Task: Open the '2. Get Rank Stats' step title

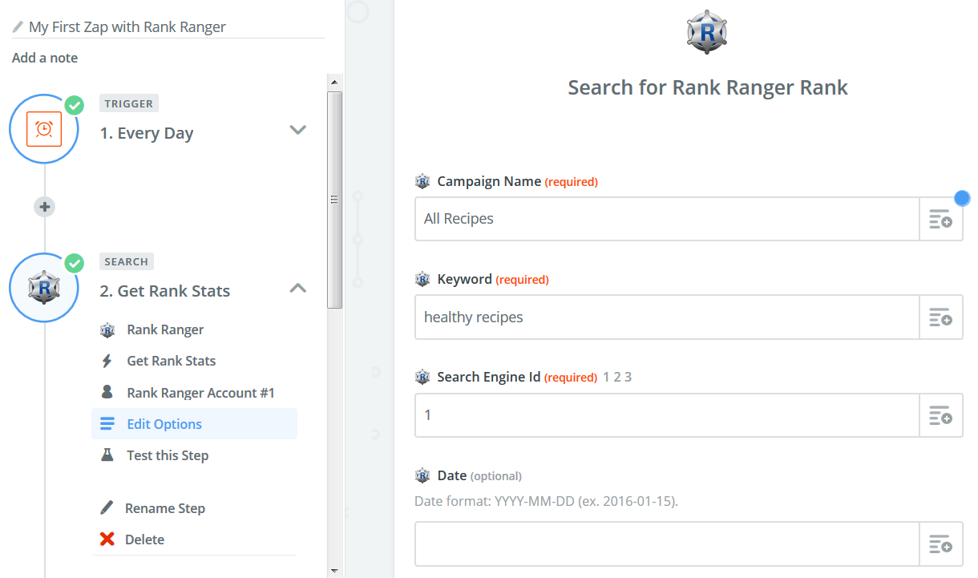Action: click(x=165, y=291)
